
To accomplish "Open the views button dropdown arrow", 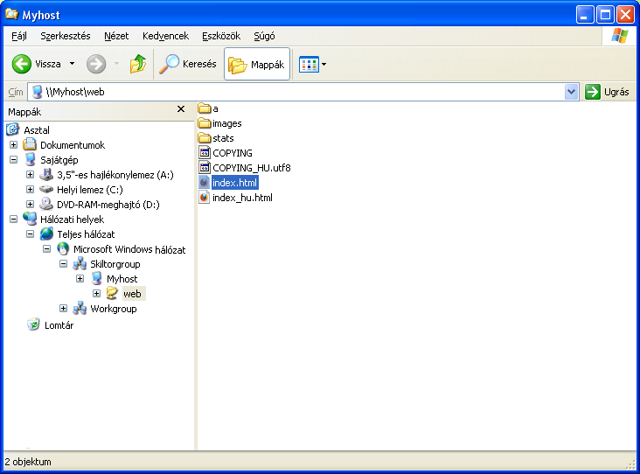I will (324, 64).
